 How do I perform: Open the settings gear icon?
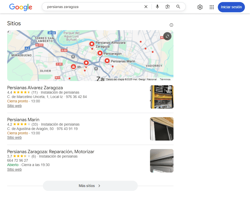click(200, 7)
